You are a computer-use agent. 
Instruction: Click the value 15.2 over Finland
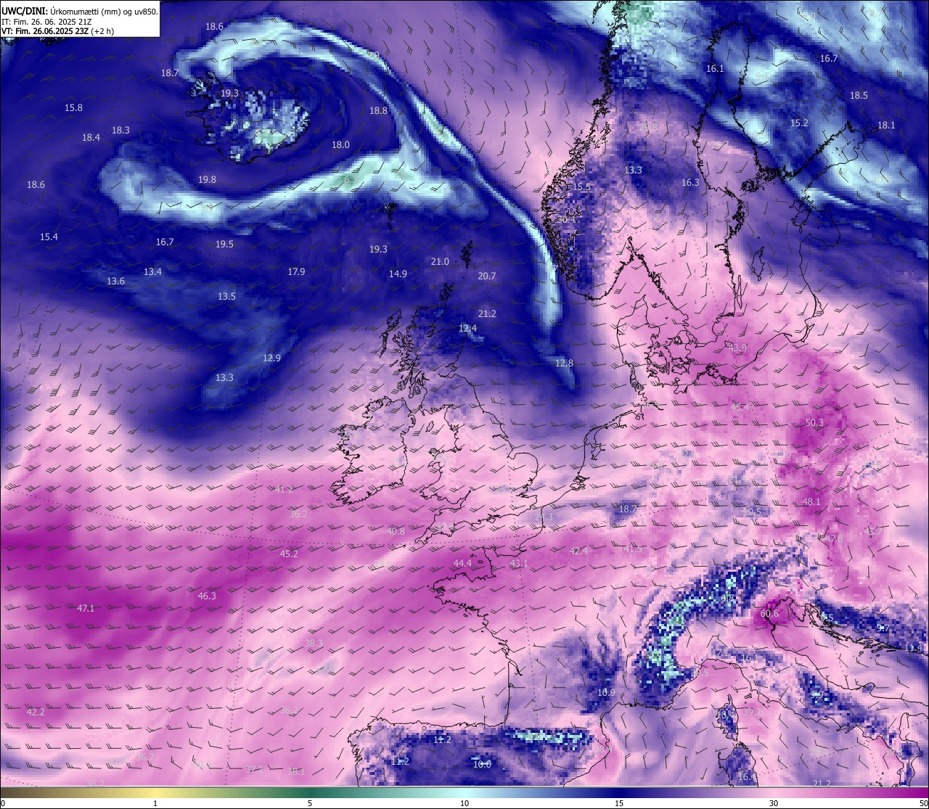799,123
